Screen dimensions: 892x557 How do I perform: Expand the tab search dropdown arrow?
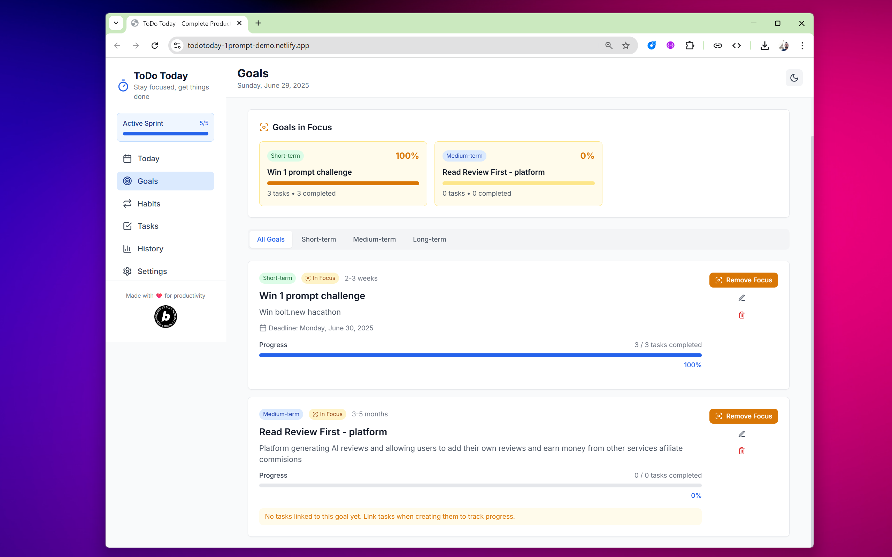(x=116, y=23)
